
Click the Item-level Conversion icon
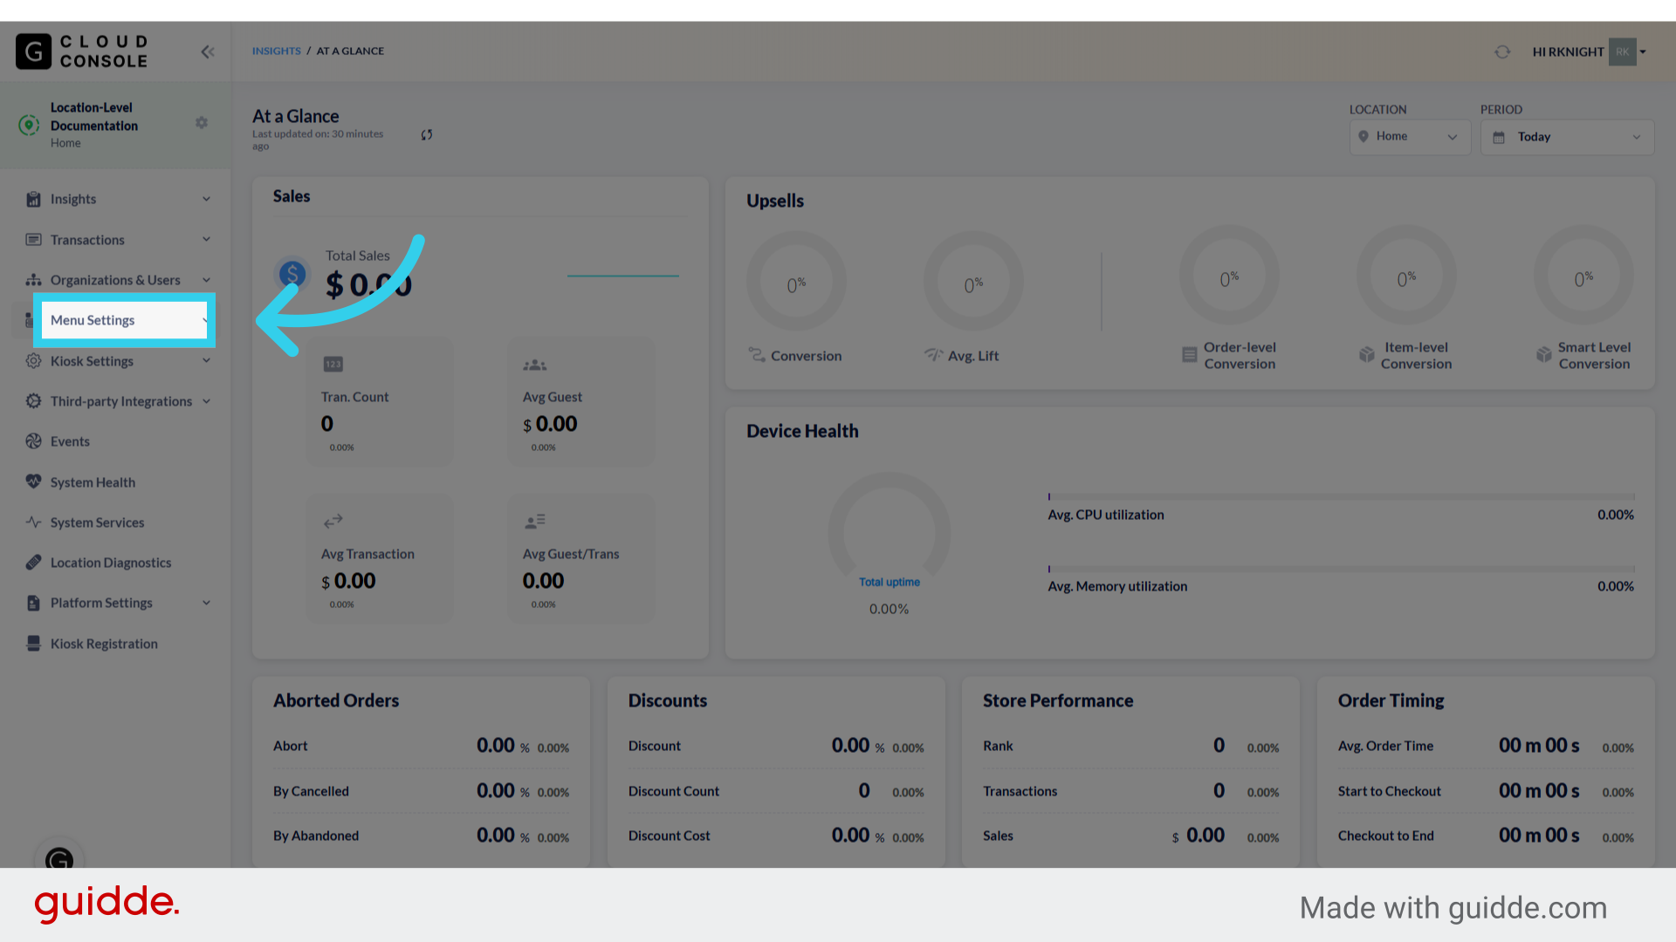[1366, 355]
